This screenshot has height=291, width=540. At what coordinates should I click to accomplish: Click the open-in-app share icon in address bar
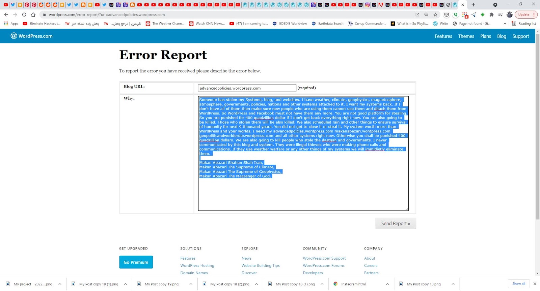point(417,14)
